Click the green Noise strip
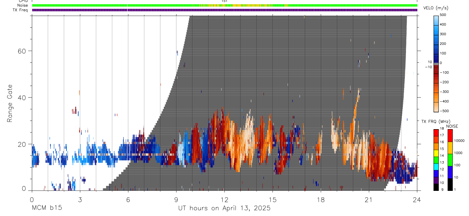Viewport: 469px width, 216px height. (225, 5)
